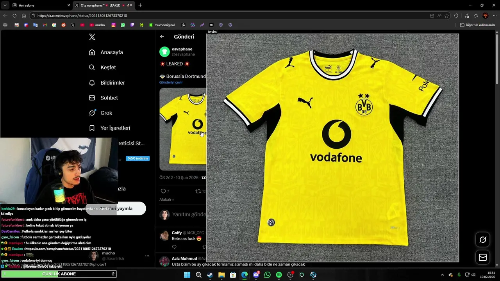The height and width of the screenshot is (281, 500).
Task: Add this page to favorites star
Action: [446, 16]
